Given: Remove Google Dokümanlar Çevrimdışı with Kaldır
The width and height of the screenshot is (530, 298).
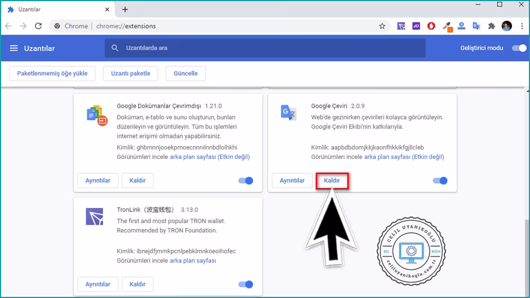Looking at the screenshot, I should [x=137, y=180].
